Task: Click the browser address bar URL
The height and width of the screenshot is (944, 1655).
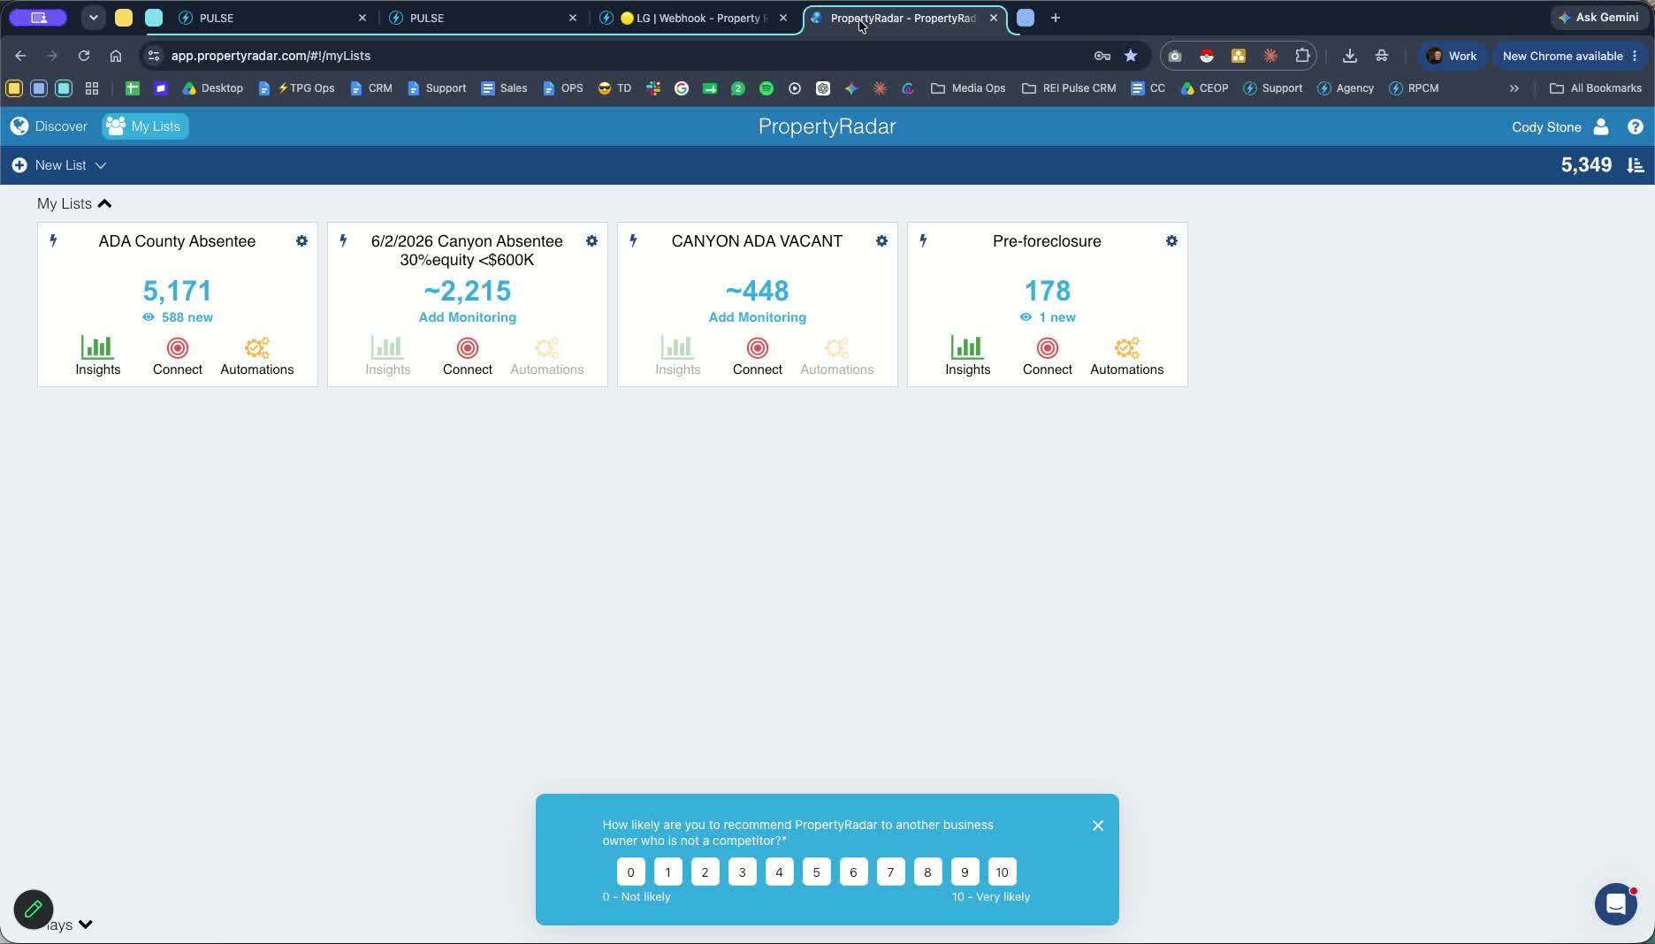Action: (x=271, y=56)
